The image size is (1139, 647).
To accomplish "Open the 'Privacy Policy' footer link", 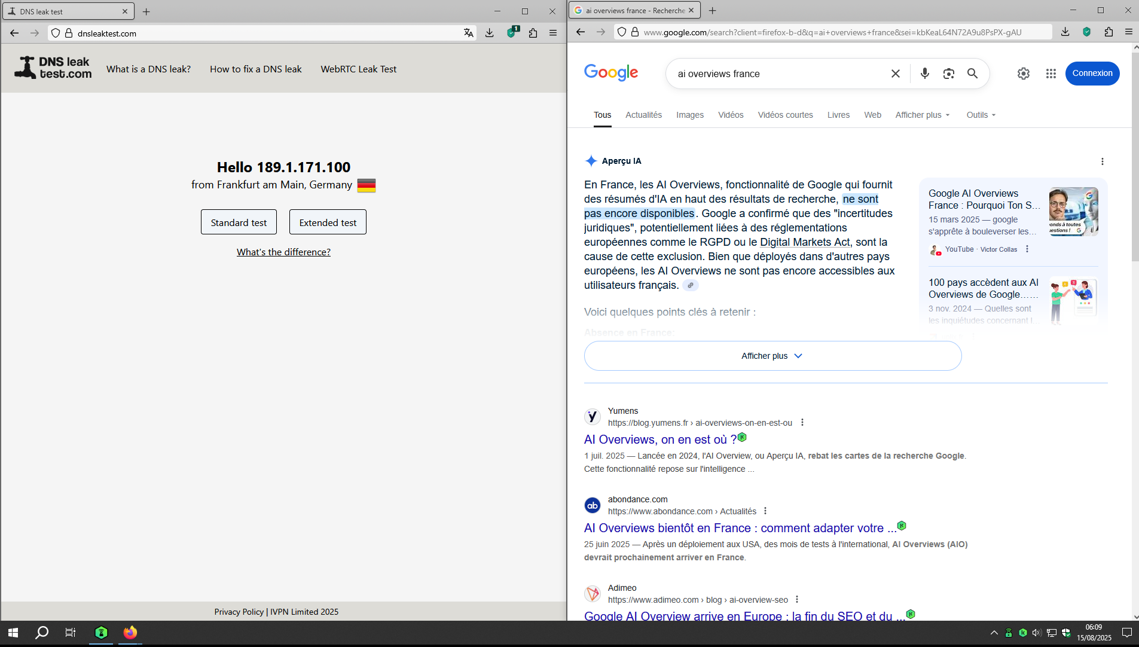I will [x=239, y=612].
